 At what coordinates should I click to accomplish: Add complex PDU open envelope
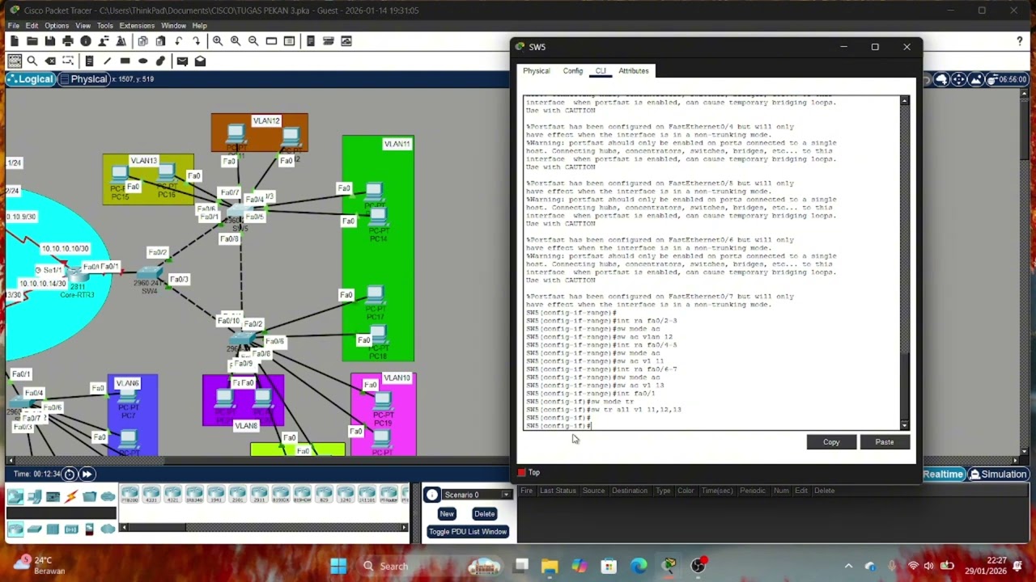pyautogui.click(x=200, y=61)
